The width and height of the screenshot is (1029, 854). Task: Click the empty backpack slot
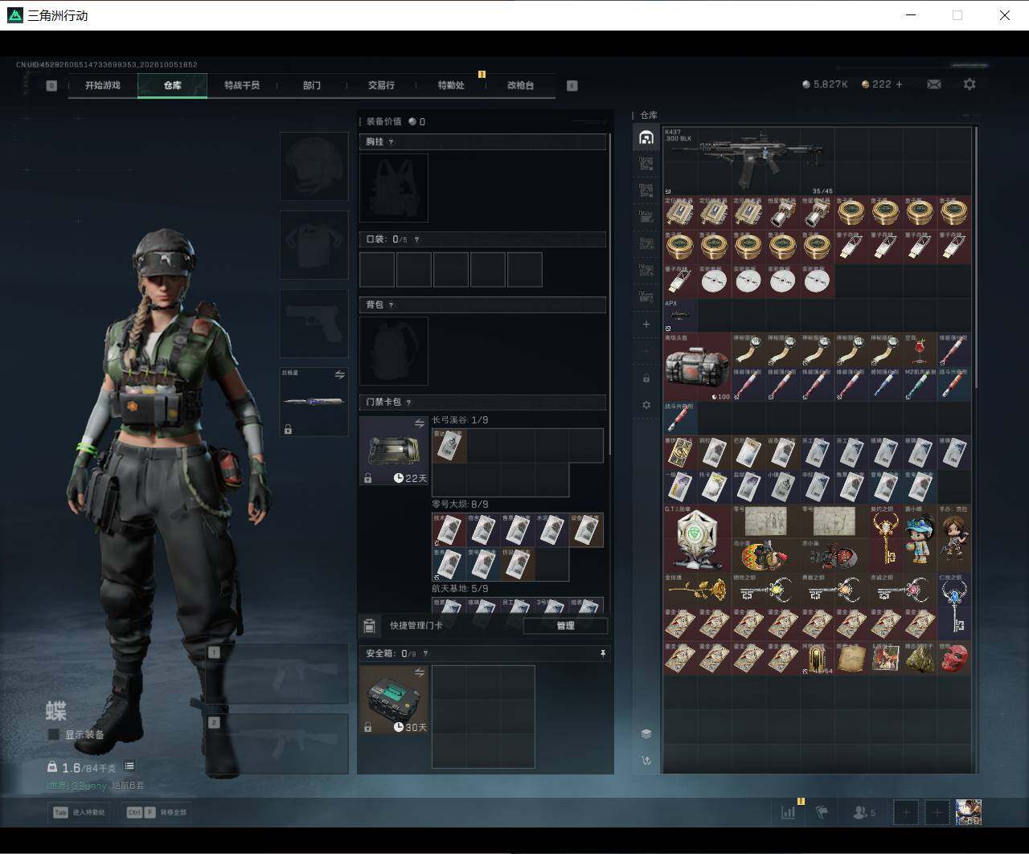(394, 350)
